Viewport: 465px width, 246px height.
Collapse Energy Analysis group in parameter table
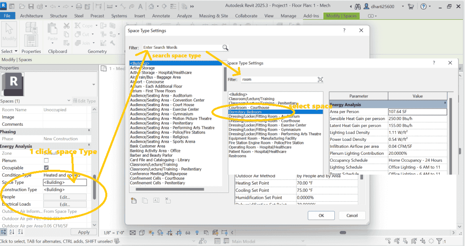[445, 103]
